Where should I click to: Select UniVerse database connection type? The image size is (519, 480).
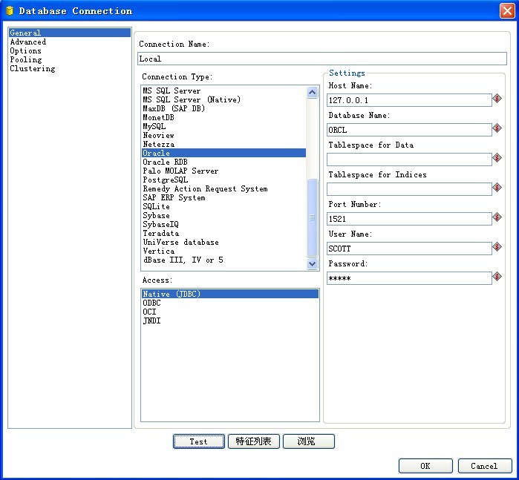(x=223, y=242)
